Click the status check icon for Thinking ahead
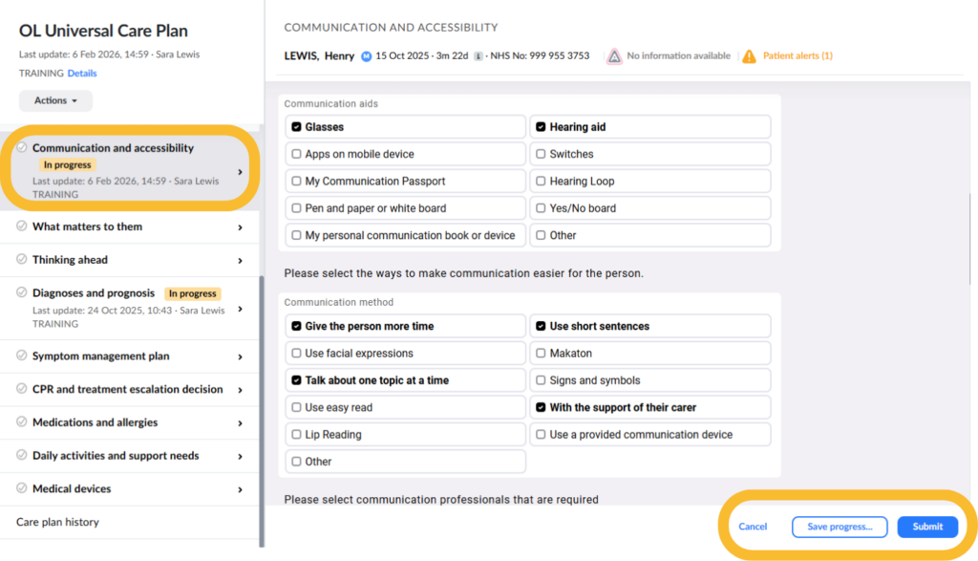Screen dimensions: 978x561 click(x=22, y=260)
